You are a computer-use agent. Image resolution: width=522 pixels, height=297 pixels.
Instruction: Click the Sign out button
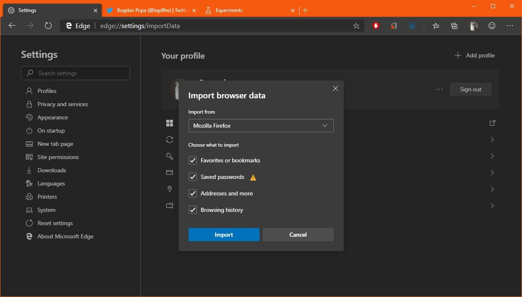pyautogui.click(x=470, y=89)
